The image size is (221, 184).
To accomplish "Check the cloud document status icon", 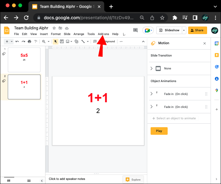I will pos(67,28).
